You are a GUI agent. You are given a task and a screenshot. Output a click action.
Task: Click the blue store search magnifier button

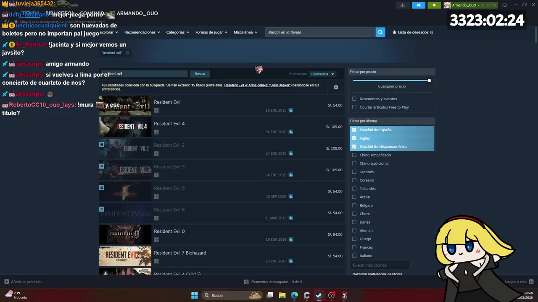(380, 32)
